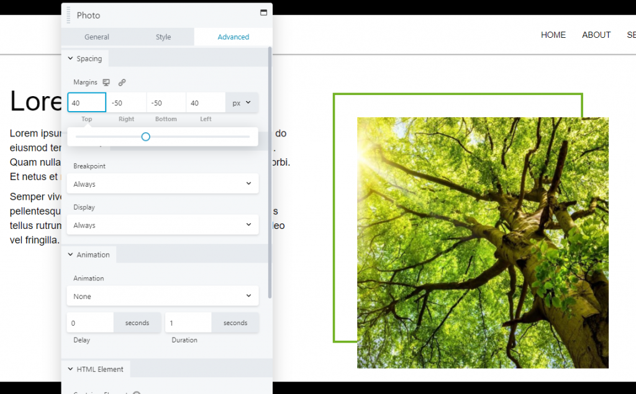Click the Photo panel vertical scrollbar
Screen dimensions: 636x394
click(270, 172)
